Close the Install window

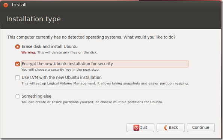point(6,5)
